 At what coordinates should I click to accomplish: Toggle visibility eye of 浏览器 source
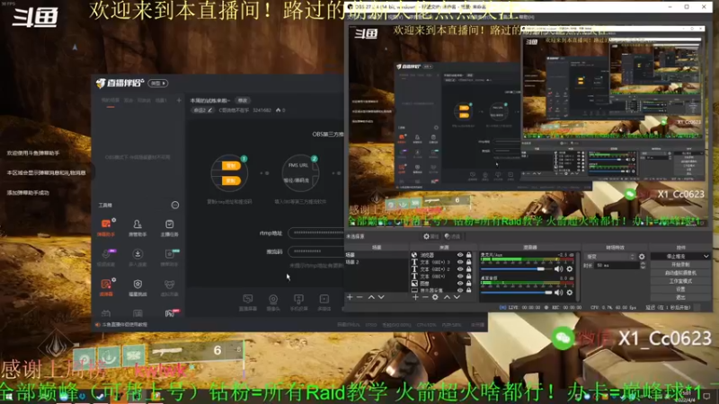[460, 255]
